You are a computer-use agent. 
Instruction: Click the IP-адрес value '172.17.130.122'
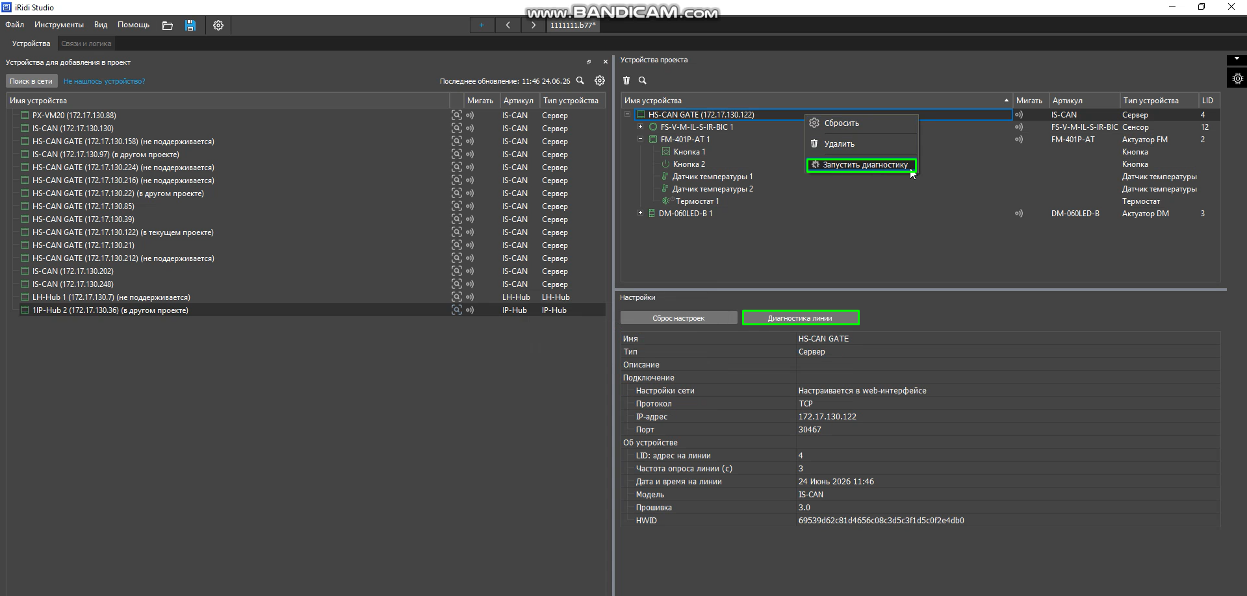[x=827, y=417]
